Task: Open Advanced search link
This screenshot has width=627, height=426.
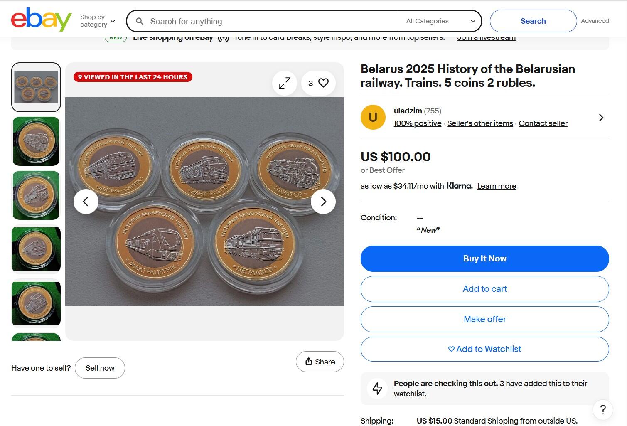Action: click(x=595, y=21)
